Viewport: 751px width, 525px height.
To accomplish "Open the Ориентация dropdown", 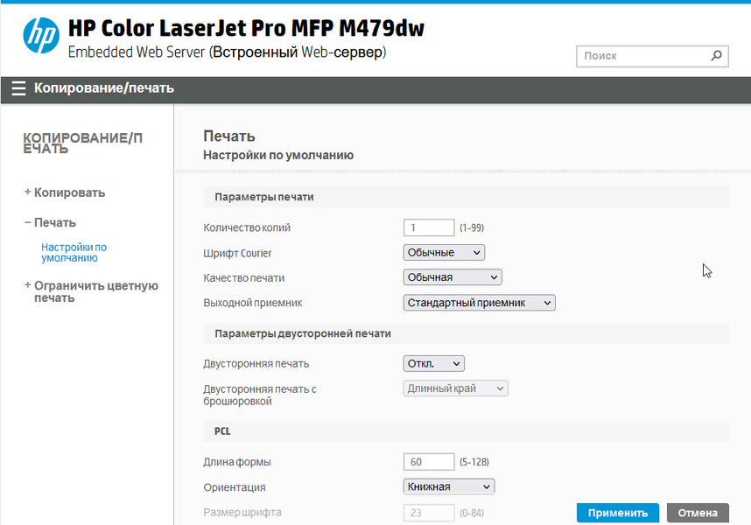I will 449,486.
